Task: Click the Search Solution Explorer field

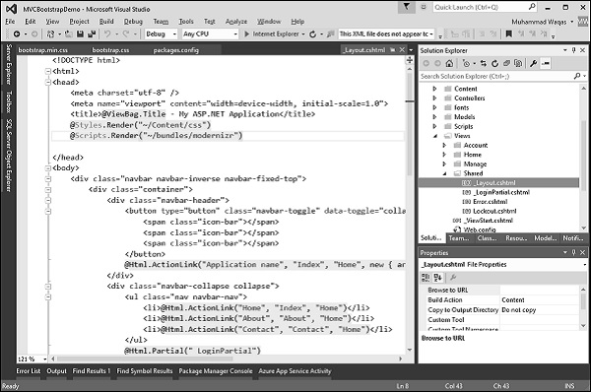Action: coord(496,76)
